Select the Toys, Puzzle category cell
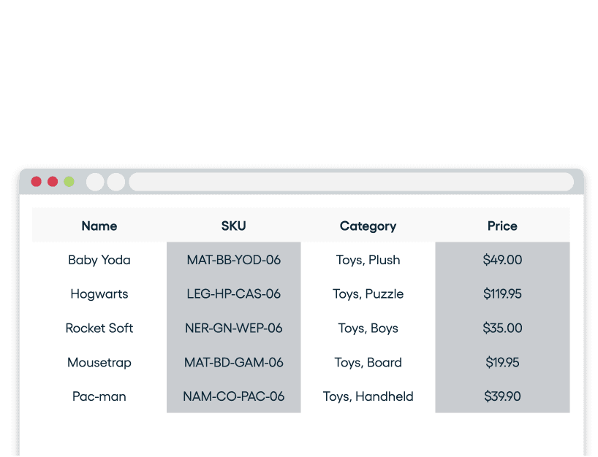Image resolution: width=598 pixels, height=457 pixels. click(368, 294)
